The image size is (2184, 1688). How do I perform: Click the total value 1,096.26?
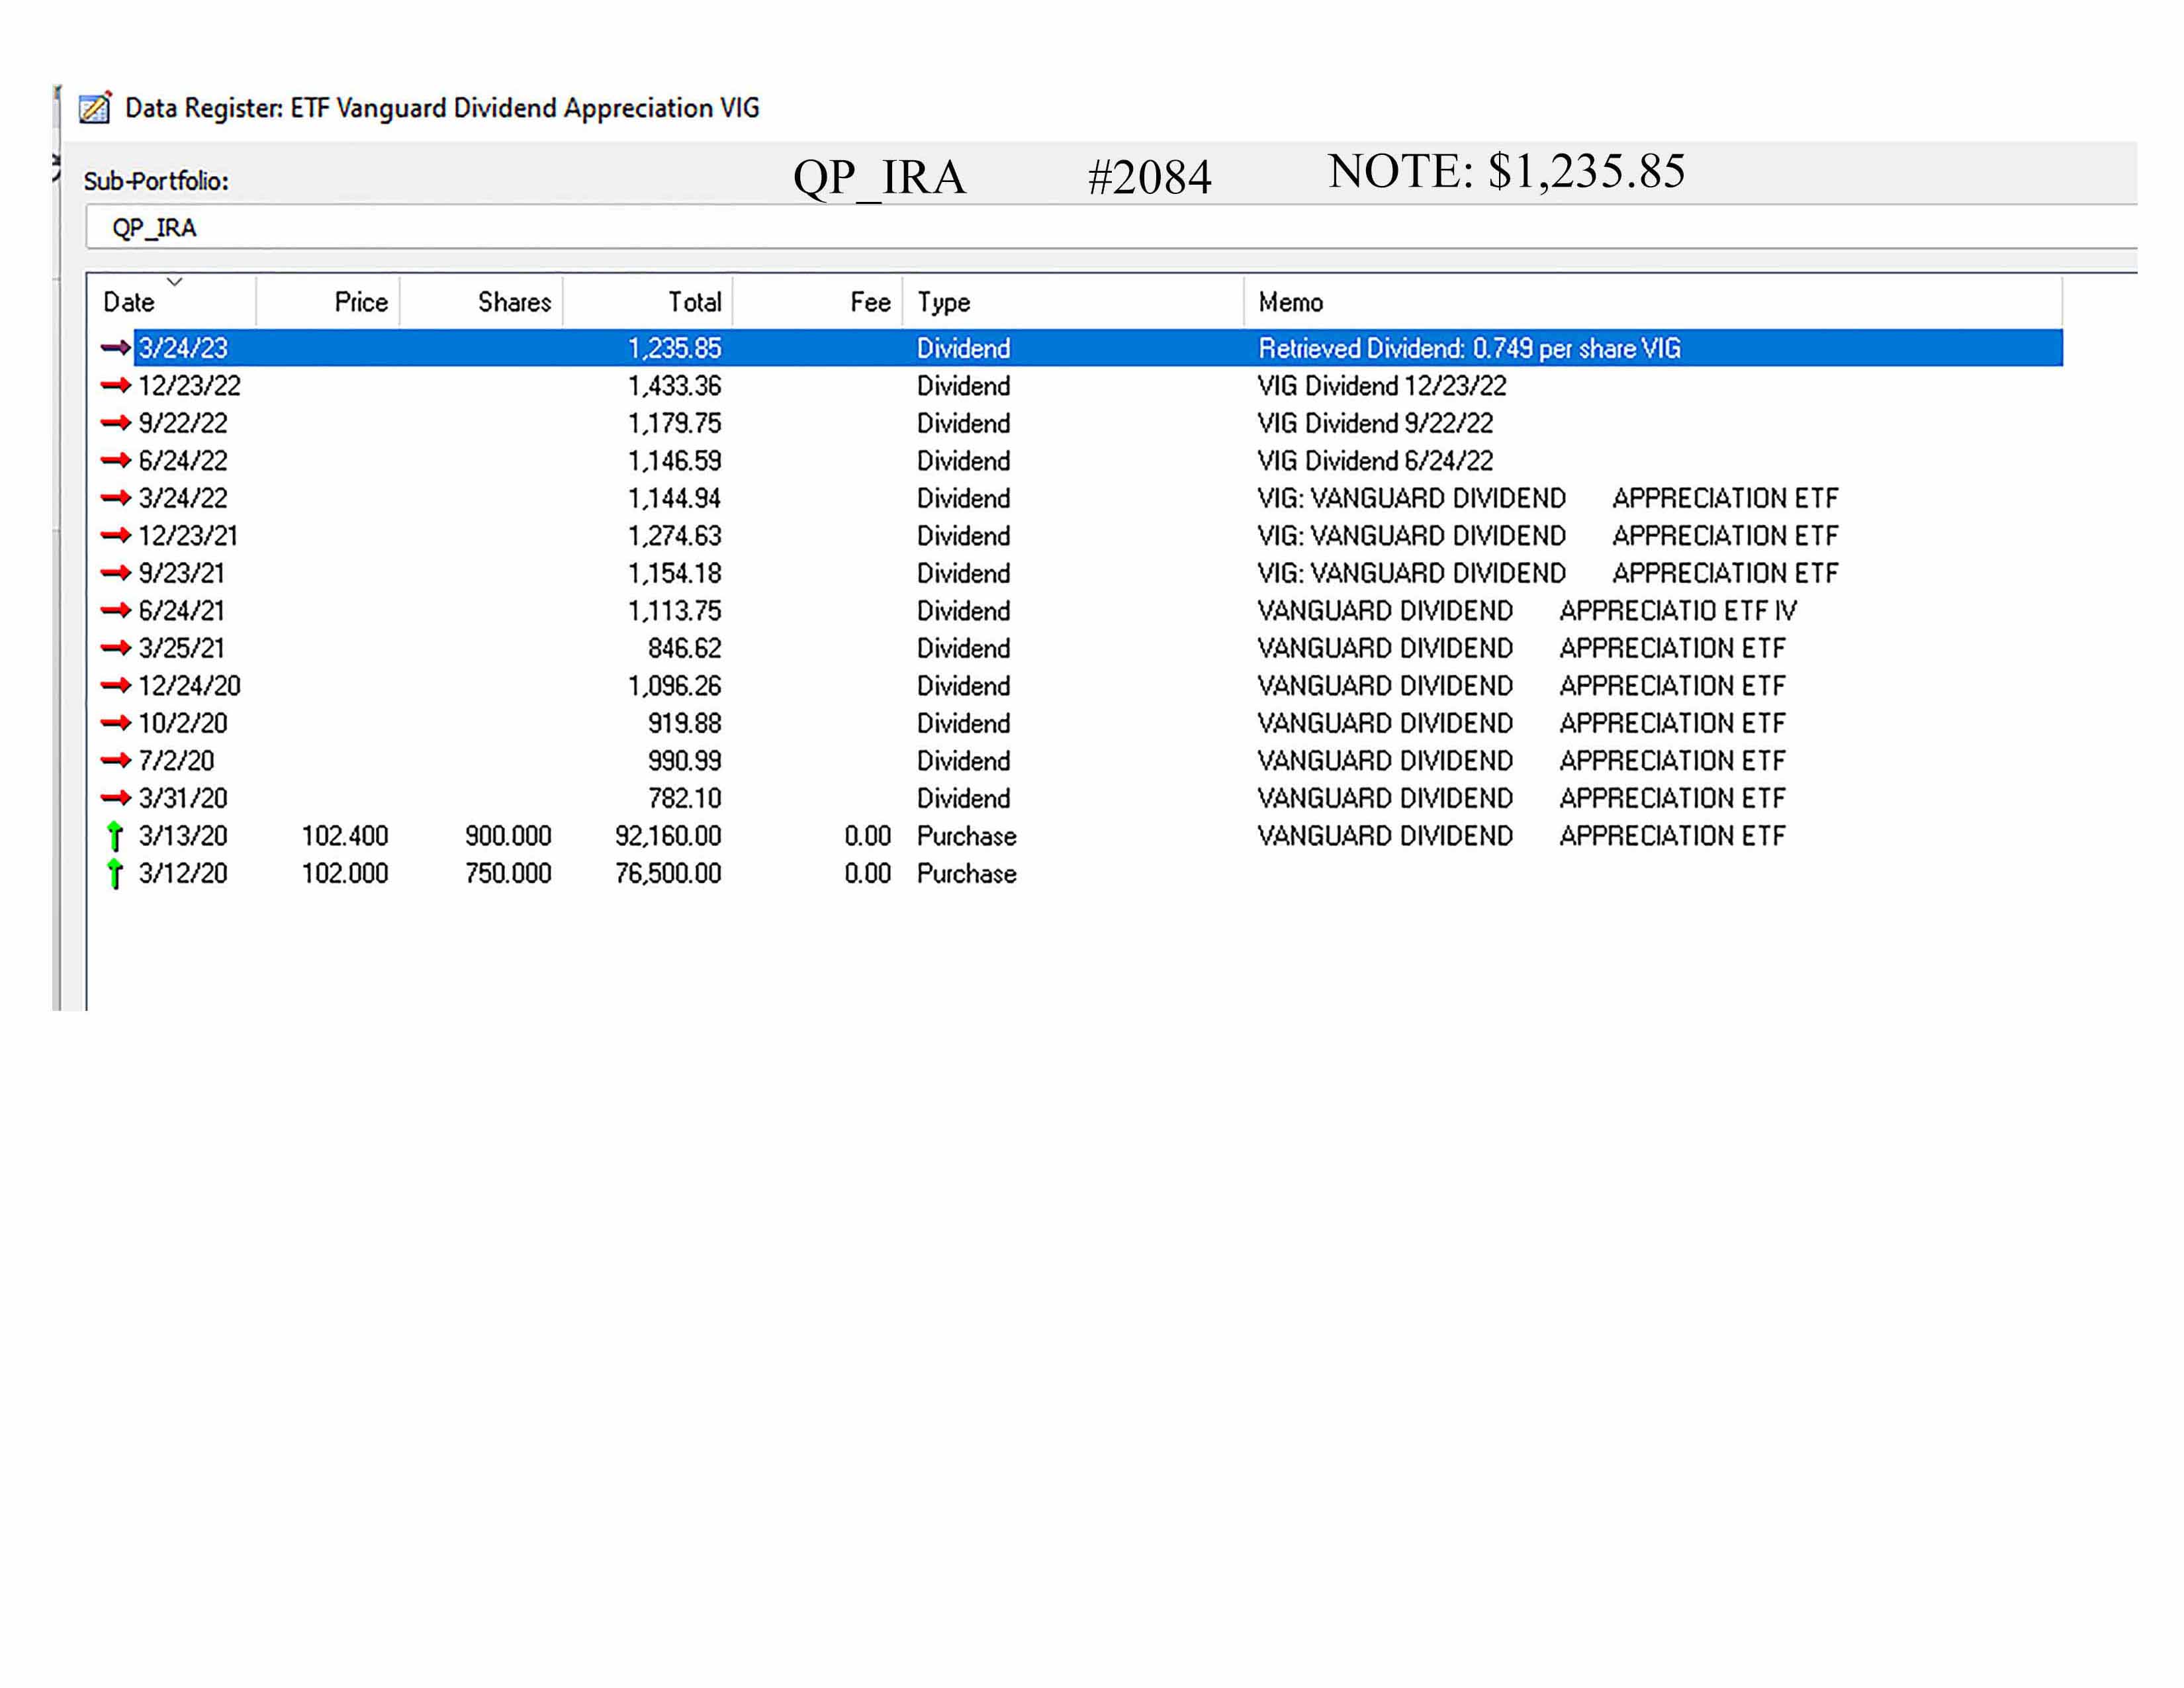[x=674, y=686]
